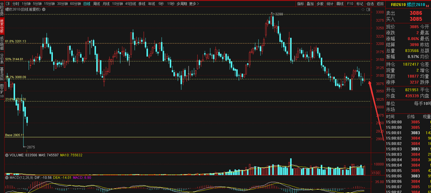Image resolution: width=431 pixels, height=193 pixels.
Task: Click the MA10: 755632 volume label
Action: click(x=71, y=155)
